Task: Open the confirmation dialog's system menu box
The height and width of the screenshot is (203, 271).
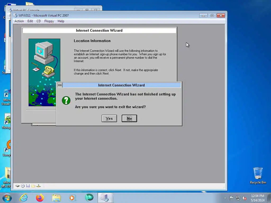Action: pos(60,85)
